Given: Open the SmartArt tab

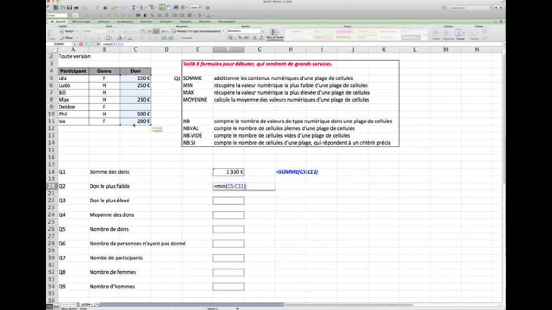Looking at the screenshot, I should 146,21.
